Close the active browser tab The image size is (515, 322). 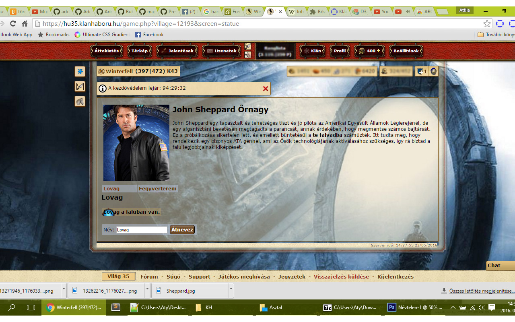click(x=280, y=12)
